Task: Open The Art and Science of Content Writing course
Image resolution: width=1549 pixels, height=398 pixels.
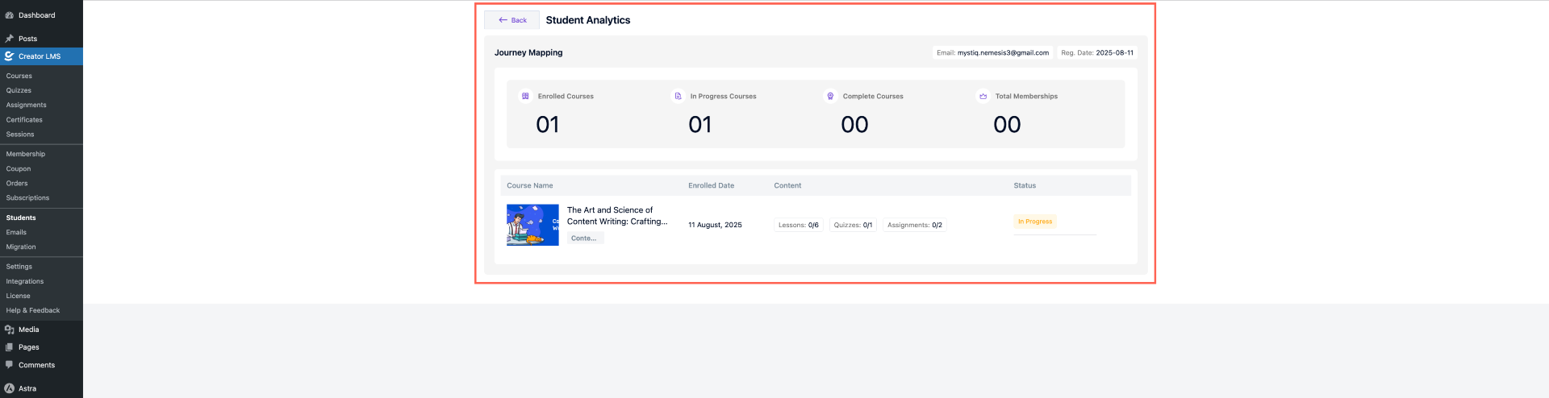Action: (617, 216)
